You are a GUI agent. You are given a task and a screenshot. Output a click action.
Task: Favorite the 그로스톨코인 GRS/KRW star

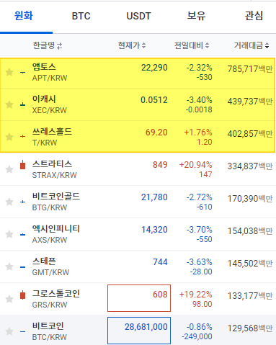[9, 299]
